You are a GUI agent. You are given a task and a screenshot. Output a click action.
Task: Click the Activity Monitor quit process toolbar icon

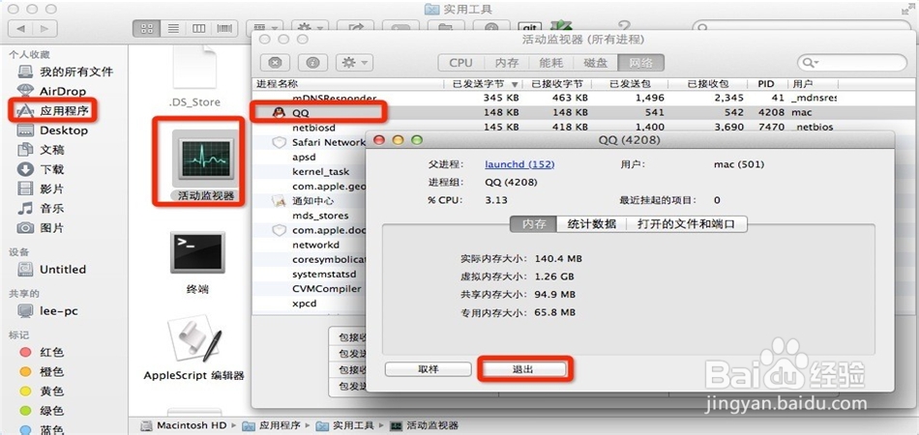[x=275, y=63]
